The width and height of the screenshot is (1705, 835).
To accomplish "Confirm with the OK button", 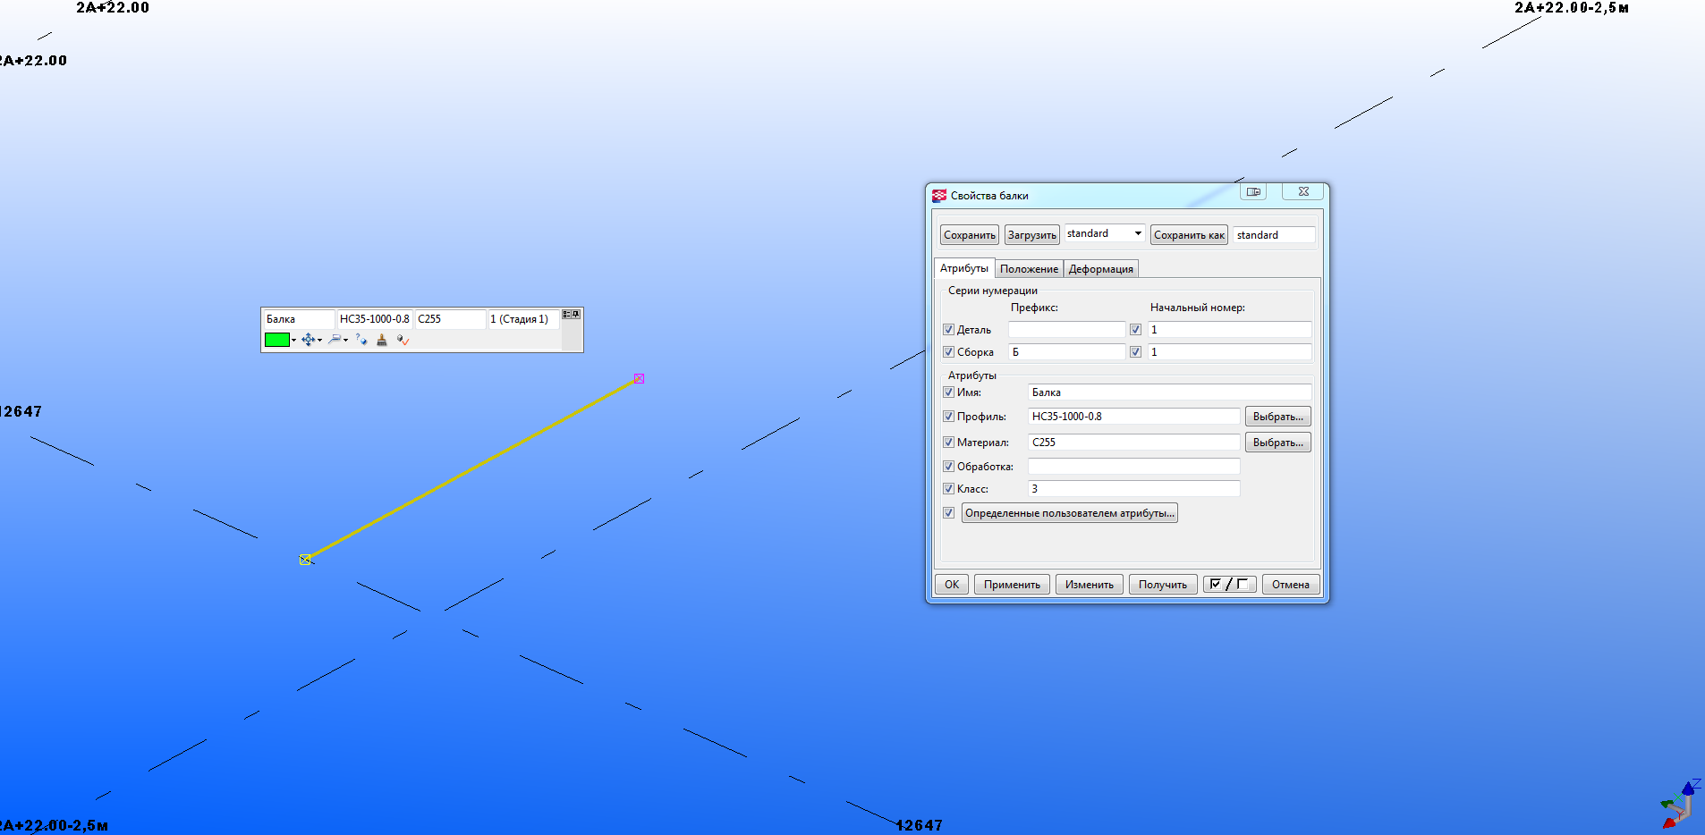I will 952,585.
